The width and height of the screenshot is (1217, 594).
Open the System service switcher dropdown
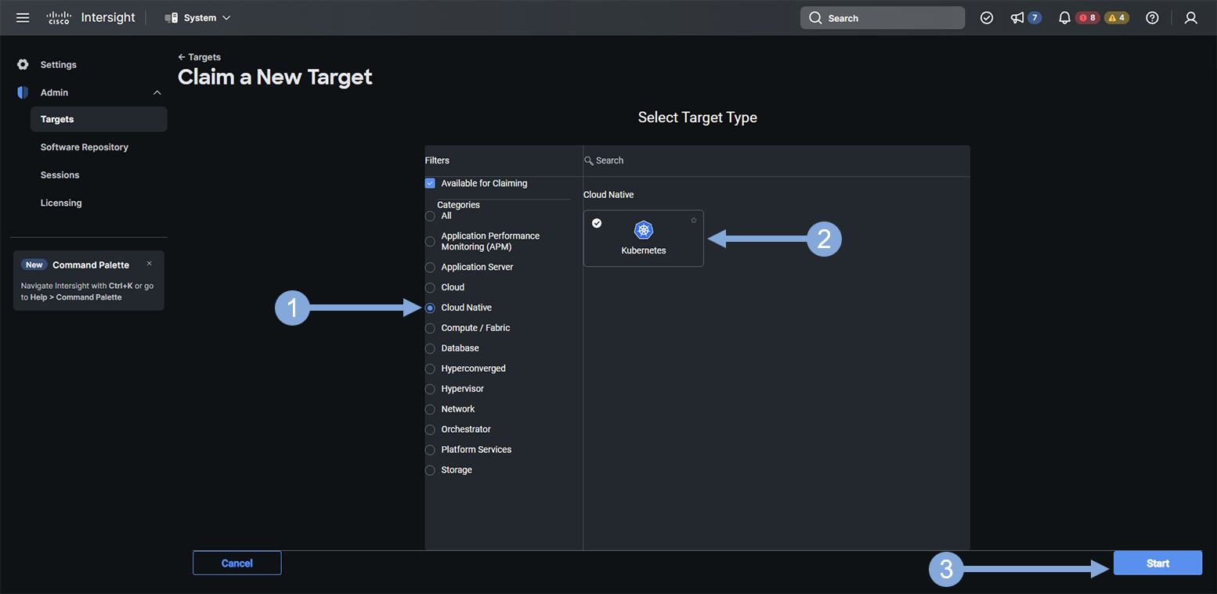pos(198,17)
